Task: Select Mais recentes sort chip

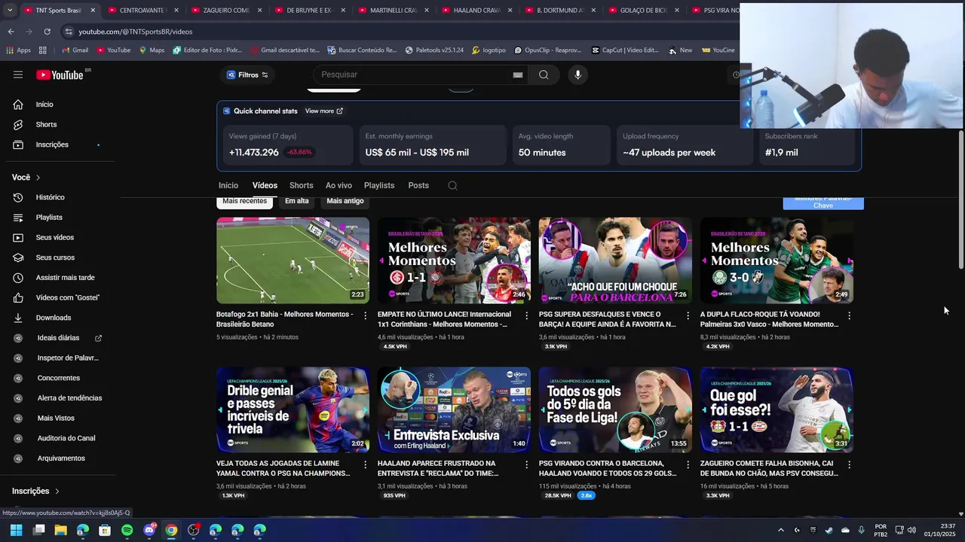Action: pyautogui.click(x=244, y=201)
